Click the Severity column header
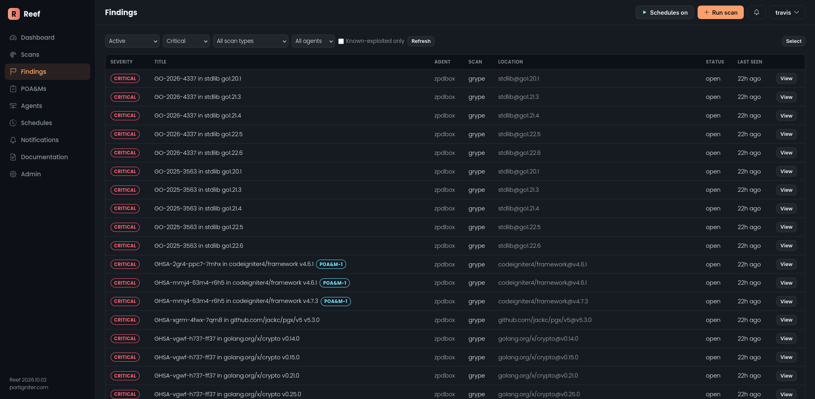The height and width of the screenshot is (399, 815). (x=121, y=62)
